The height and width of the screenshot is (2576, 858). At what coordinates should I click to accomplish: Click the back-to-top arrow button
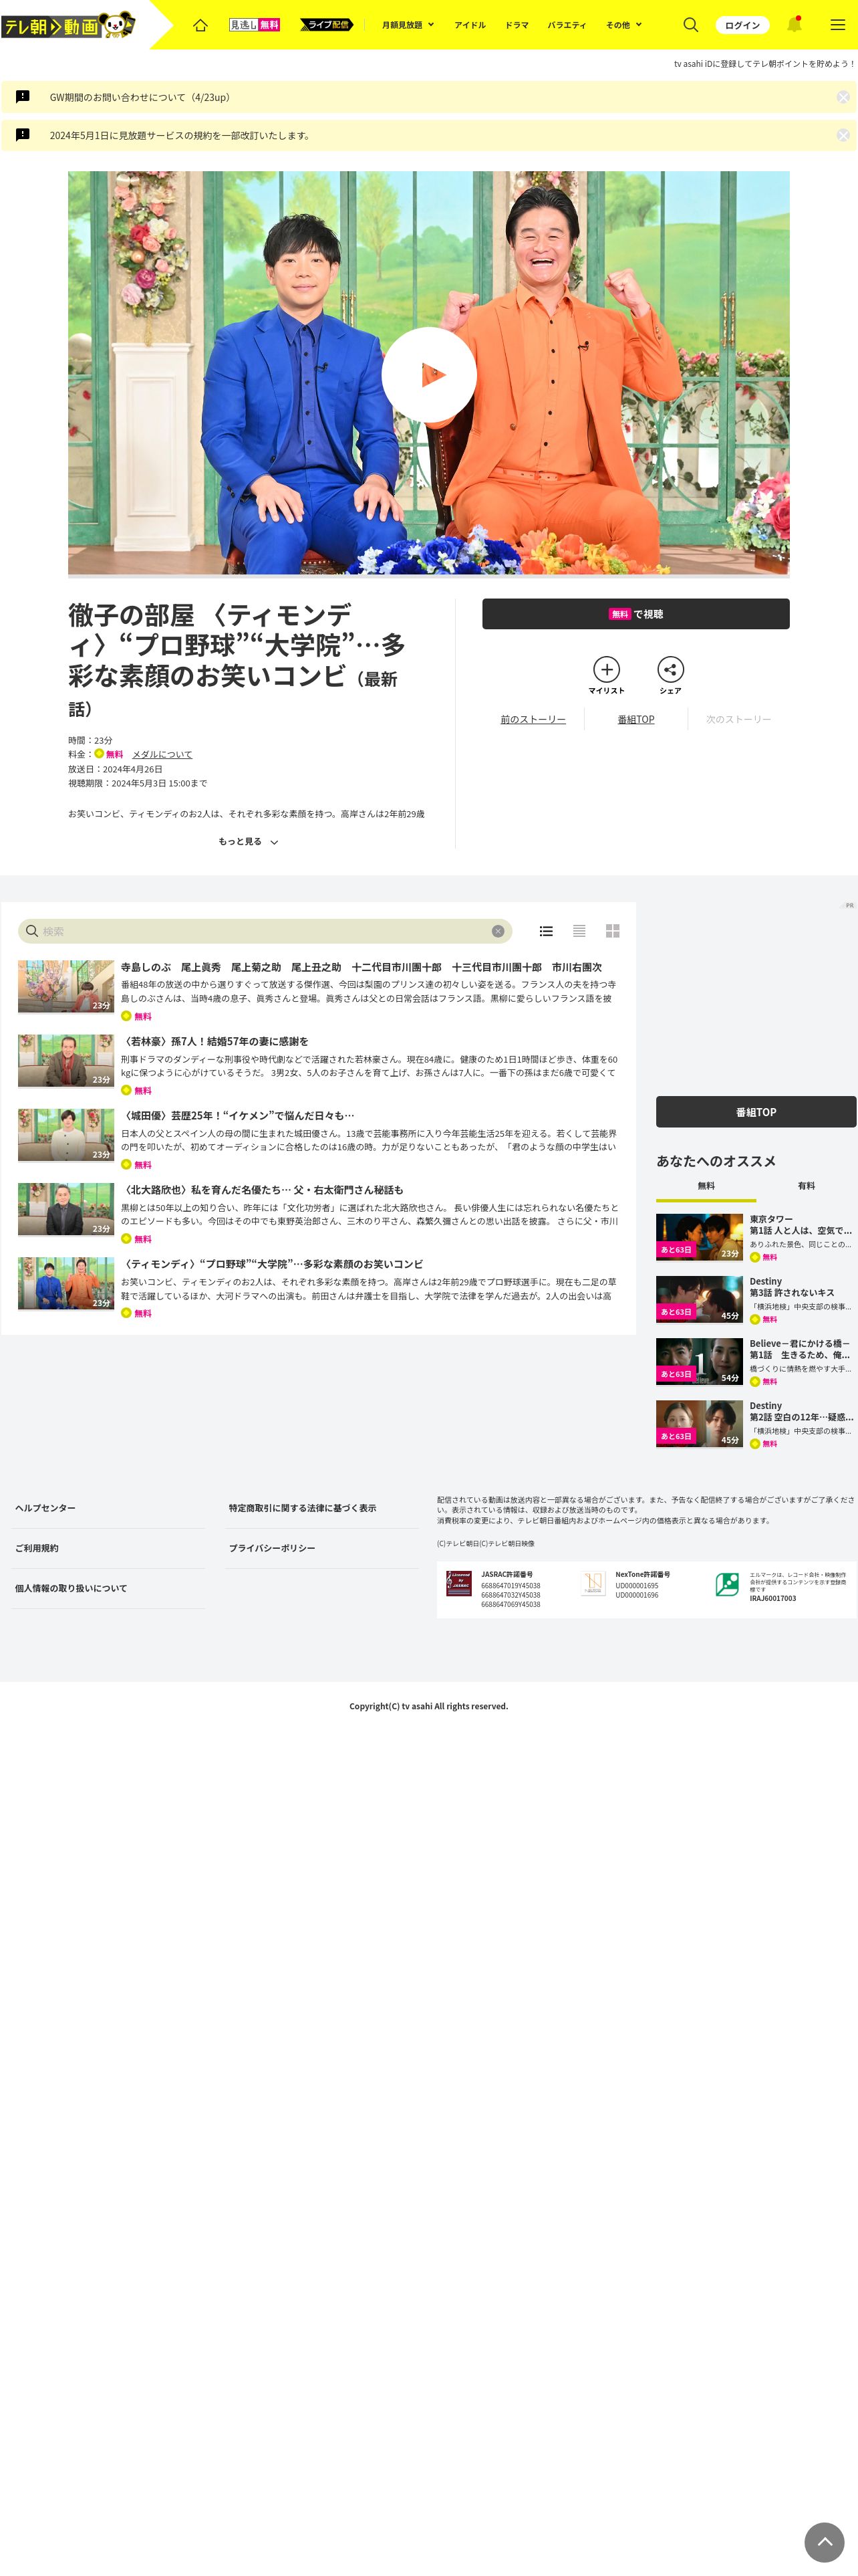point(824,2541)
